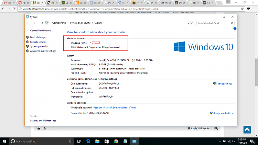The width and height of the screenshot is (258, 145).
Task: Report post using the warning triangle icon
Action: click(x=45, y=129)
